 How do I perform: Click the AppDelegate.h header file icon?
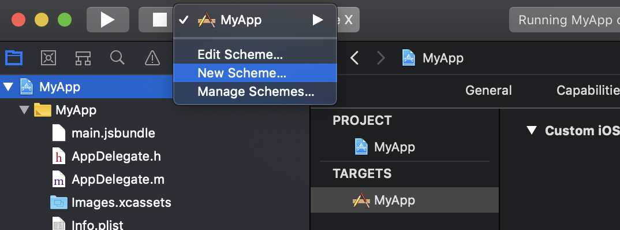58,156
